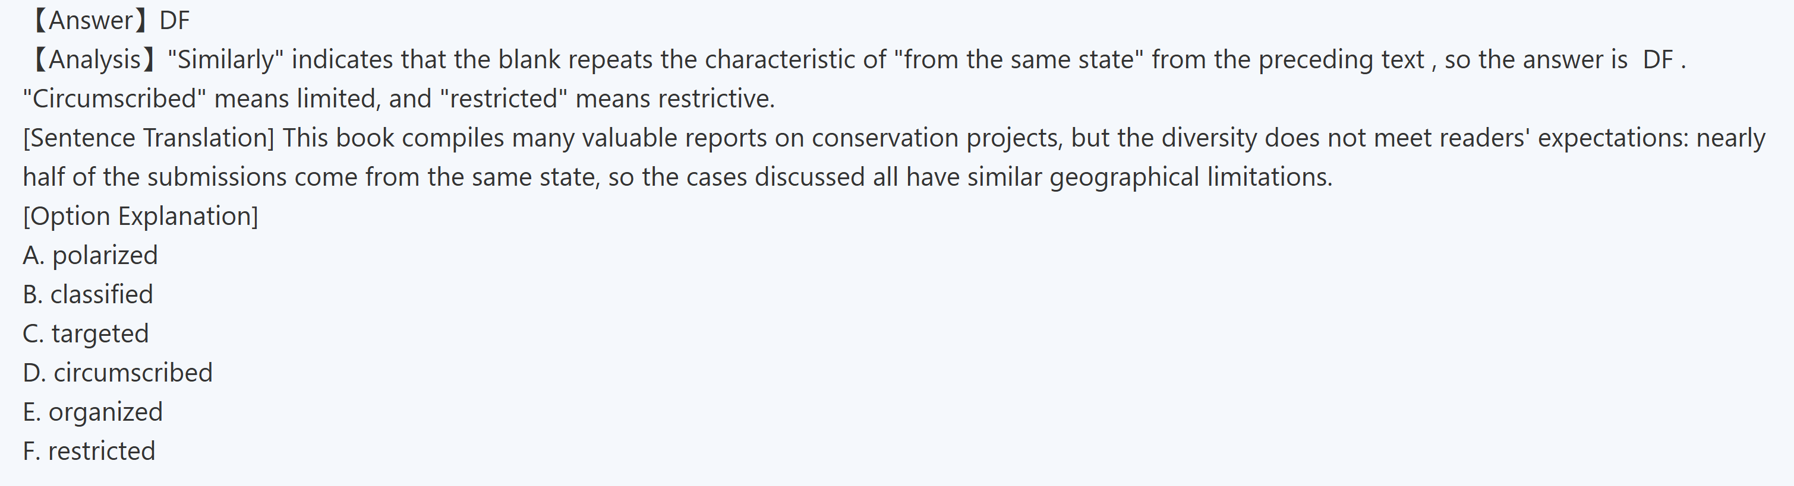
Task: Pick option D. circumscribed
Action: (x=118, y=373)
